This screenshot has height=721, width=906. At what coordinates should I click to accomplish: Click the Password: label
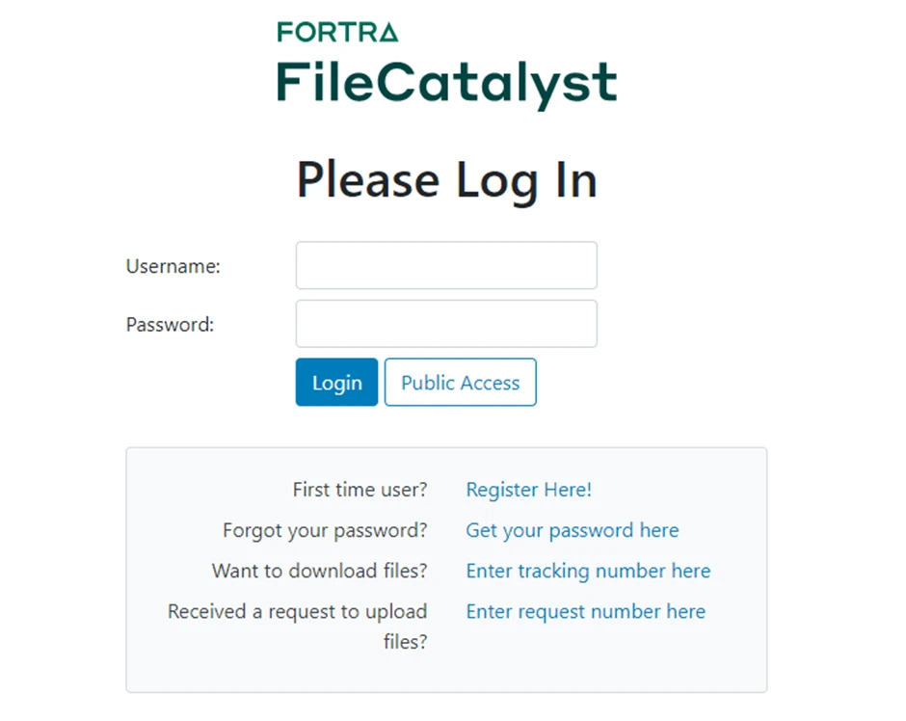(169, 325)
